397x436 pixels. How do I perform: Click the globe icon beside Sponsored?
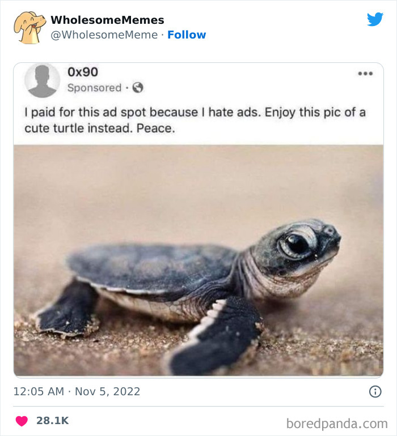click(x=137, y=88)
